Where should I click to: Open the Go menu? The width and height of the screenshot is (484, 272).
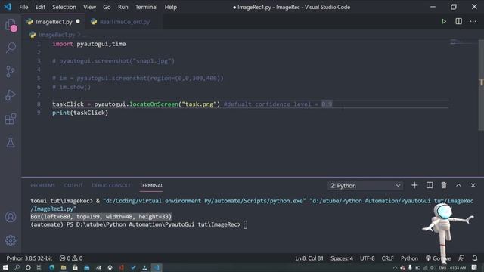tap(107, 7)
